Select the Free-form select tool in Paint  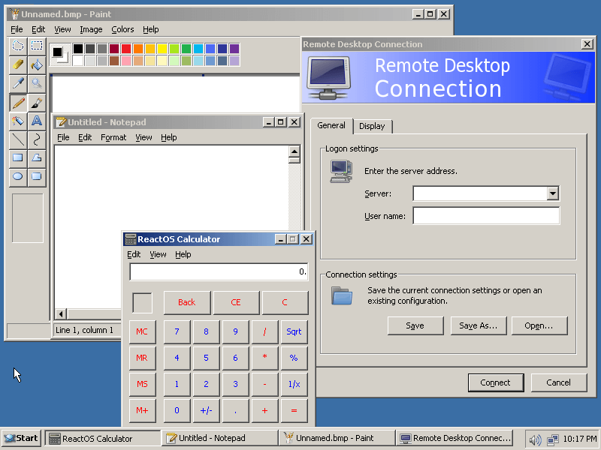[x=18, y=46]
